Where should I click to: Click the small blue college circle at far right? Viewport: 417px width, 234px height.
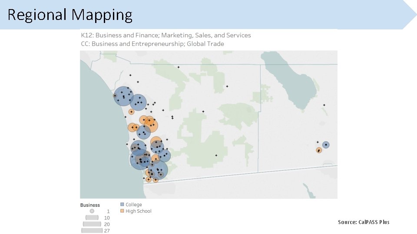pyautogui.click(x=326, y=145)
